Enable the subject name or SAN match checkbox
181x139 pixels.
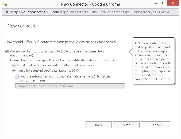click(x=17, y=77)
